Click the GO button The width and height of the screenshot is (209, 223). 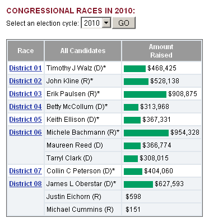pyautogui.click(x=124, y=23)
